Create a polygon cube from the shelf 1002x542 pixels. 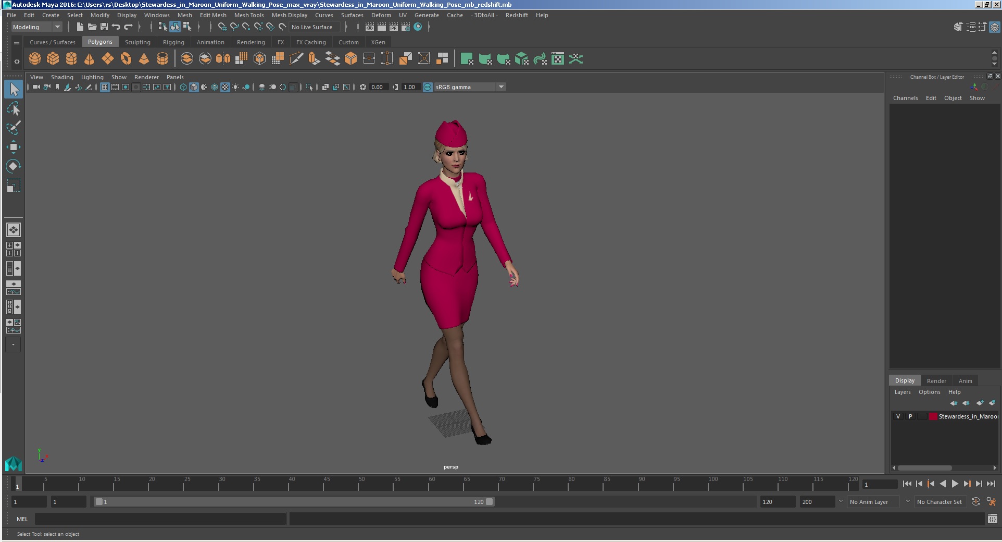53,59
